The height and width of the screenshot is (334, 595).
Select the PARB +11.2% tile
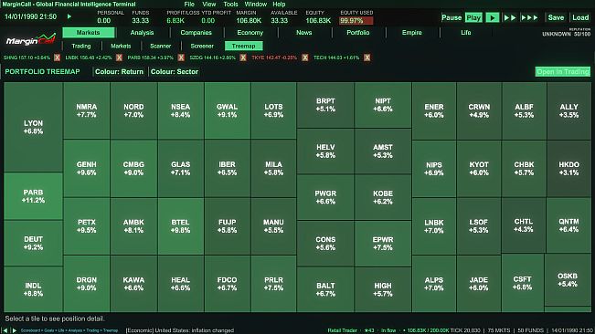[33, 196]
